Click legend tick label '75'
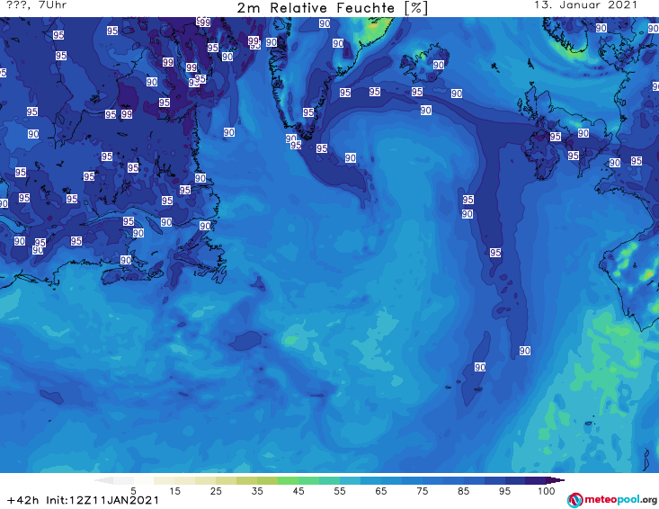The width and height of the screenshot is (659, 509). [422, 491]
